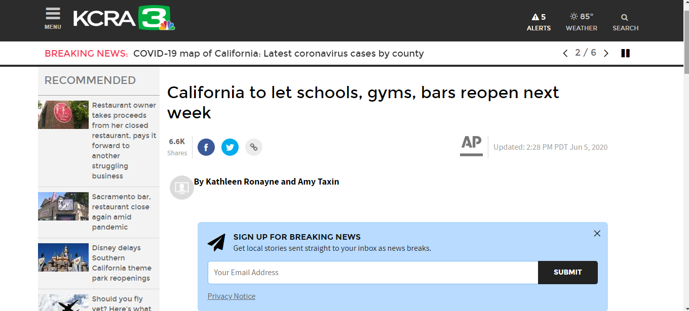The image size is (689, 311).
Task: Advance to next breaking news headline
Action: (x=606, y=53)
